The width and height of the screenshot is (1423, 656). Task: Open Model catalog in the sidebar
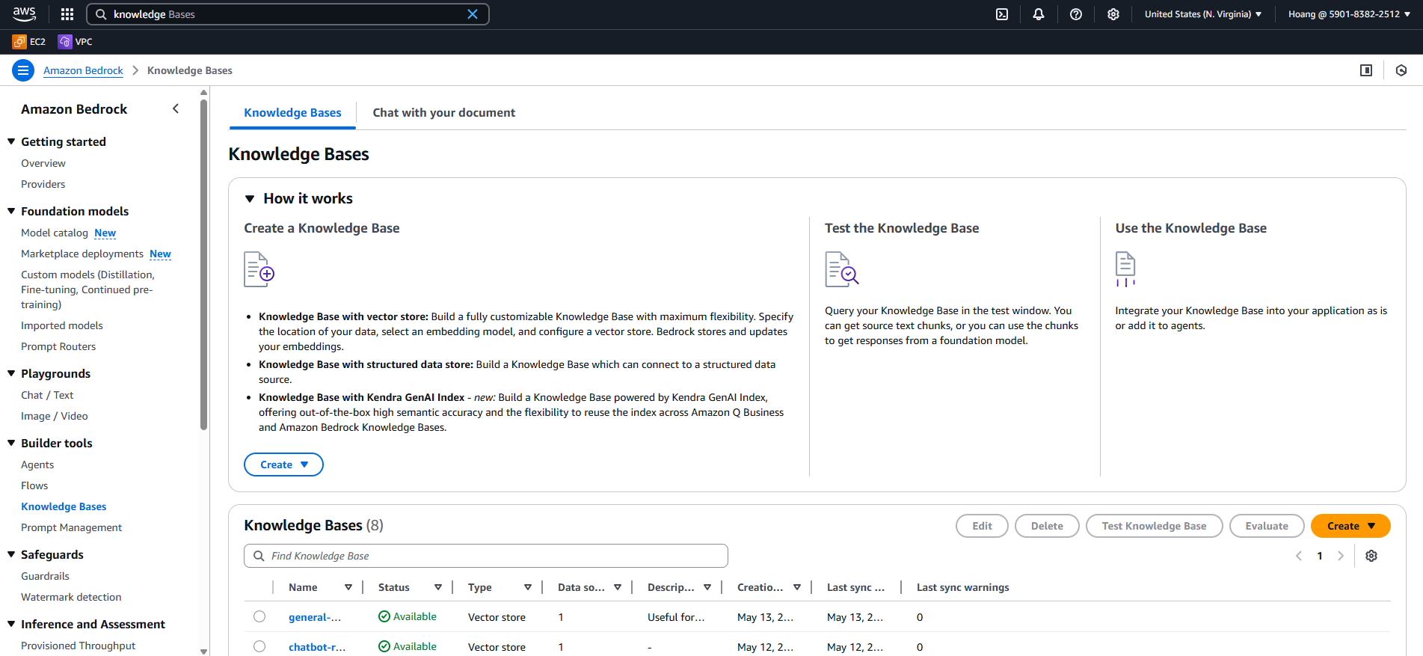tap(55, 233)
